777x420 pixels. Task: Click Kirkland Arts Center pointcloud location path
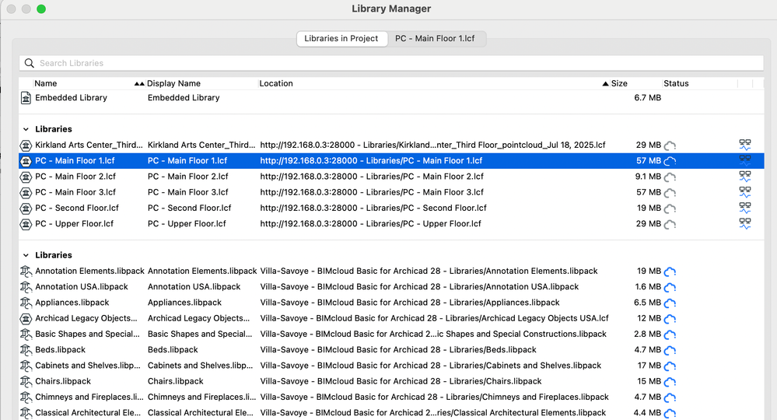click(x=432, y=145)
